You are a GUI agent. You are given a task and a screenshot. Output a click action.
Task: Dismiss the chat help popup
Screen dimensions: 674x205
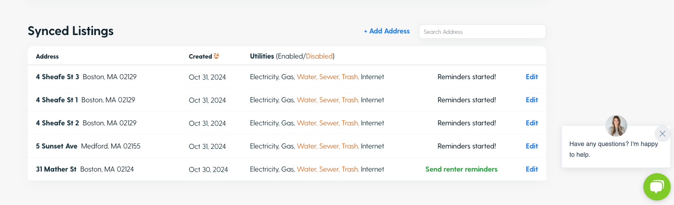coord(662,134)
